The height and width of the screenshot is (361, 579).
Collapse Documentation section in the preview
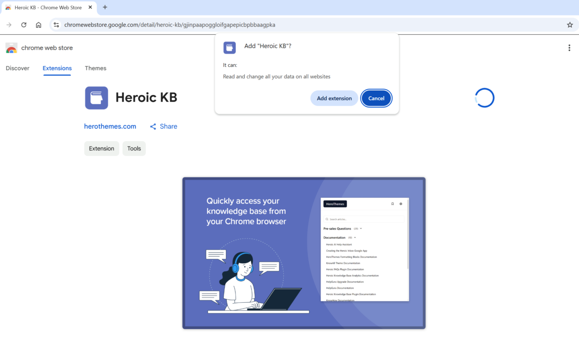tap(340, 238)
